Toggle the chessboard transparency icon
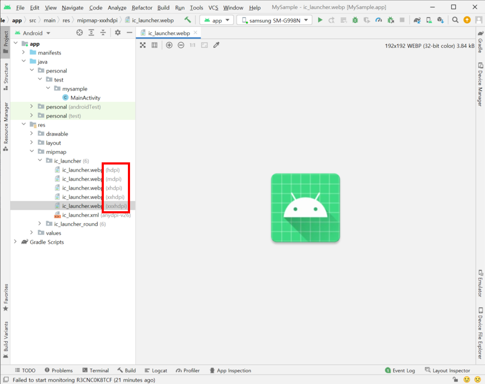The width and height of the screenshot is (485, 384). 143,45
